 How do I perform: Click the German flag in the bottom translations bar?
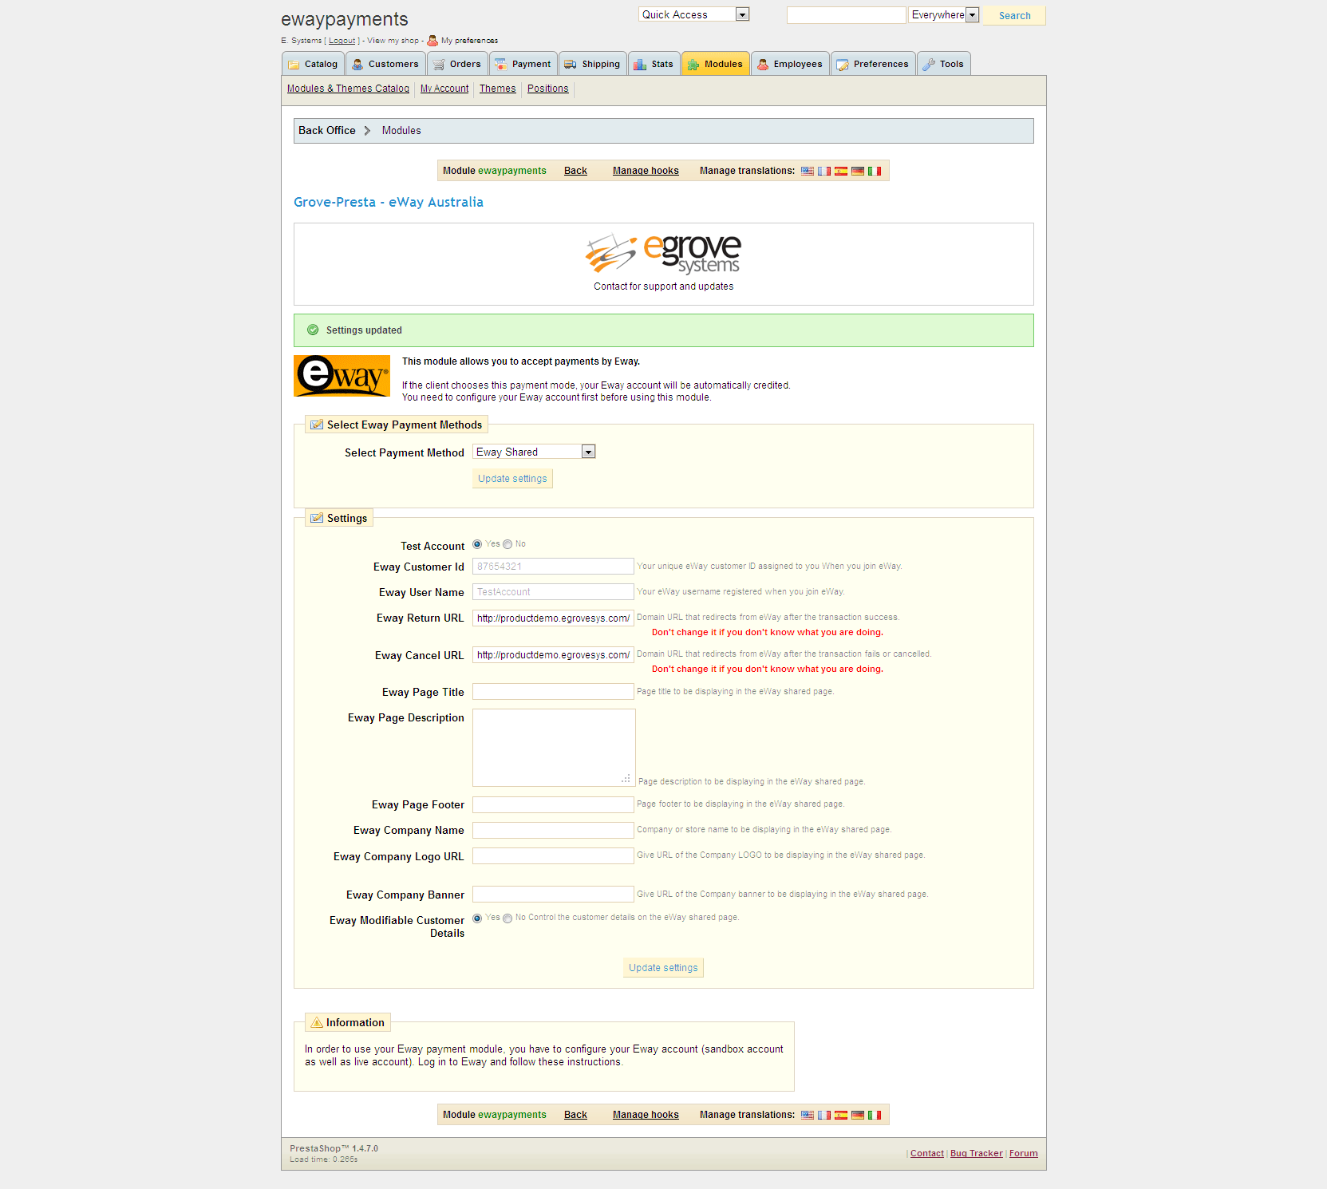point(858,1115)
